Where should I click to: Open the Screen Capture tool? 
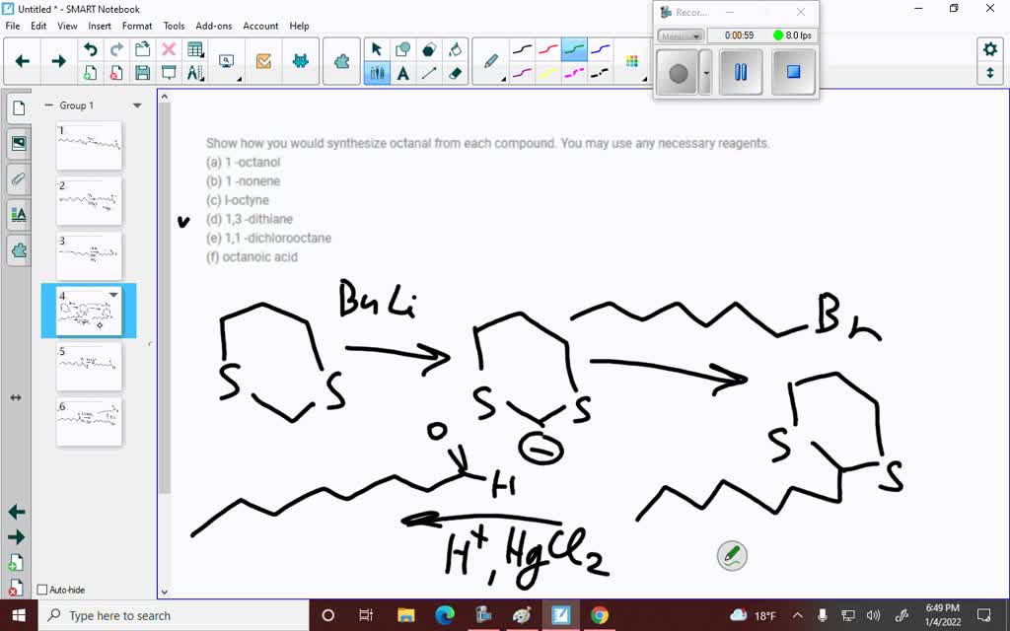(x=226, y=59)
